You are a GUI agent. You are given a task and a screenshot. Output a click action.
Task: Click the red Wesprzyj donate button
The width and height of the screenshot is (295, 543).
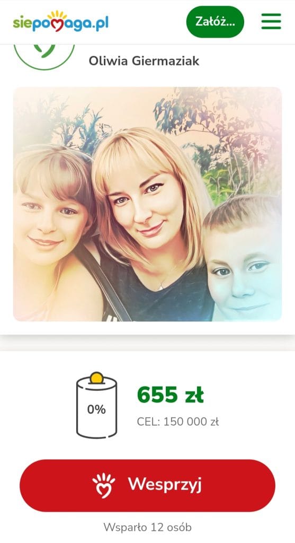(x=147, y=485)
